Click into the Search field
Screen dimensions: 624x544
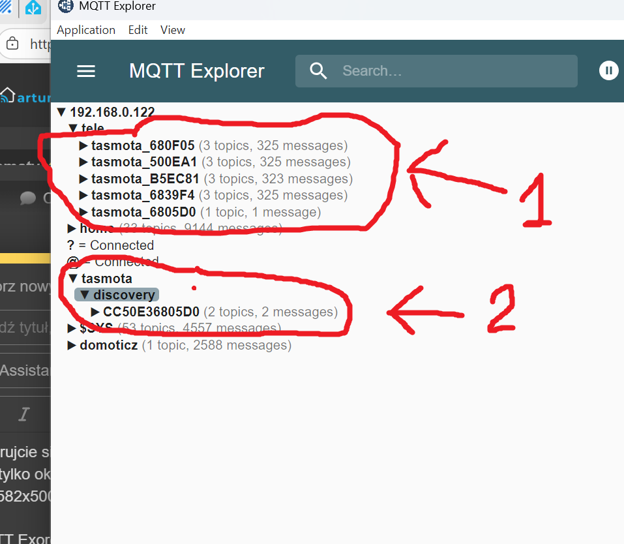point(436,71)
